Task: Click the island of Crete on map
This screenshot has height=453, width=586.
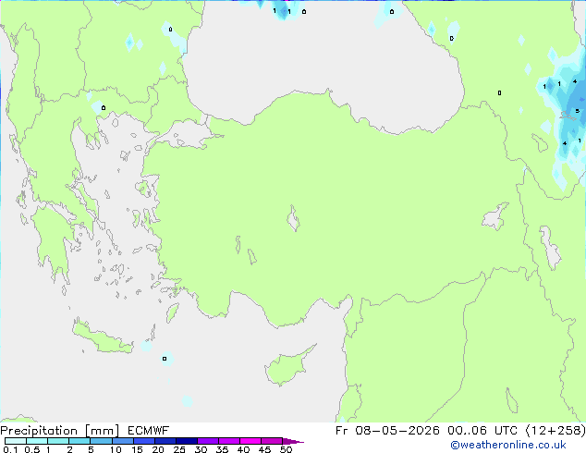Action: (103, 337)
